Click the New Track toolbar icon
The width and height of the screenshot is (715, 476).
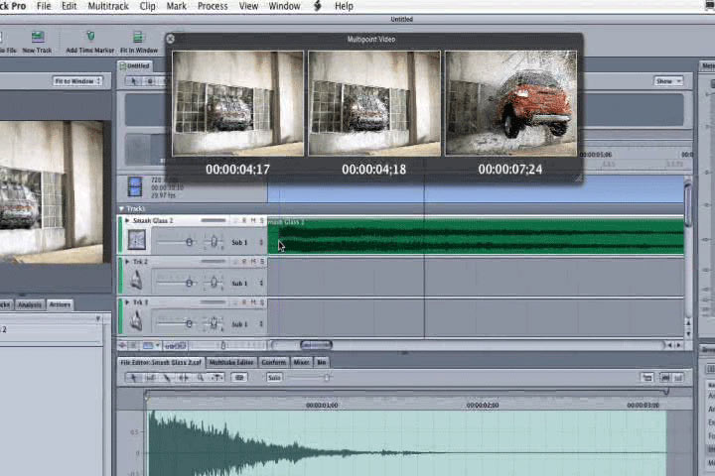(x=38, y=37)
